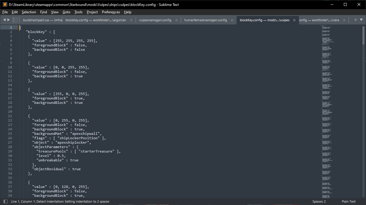The height and width of the screenshot is (205, 366).
Task: Click the Sublime Text app icon in title bar
Action: [5, 4]
